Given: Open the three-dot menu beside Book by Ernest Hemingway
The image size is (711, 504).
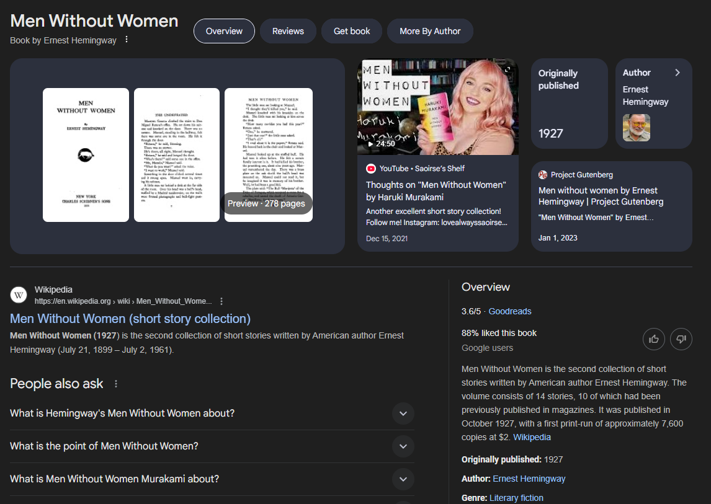Looking at the screenshot, I should (x=127, y=40).
